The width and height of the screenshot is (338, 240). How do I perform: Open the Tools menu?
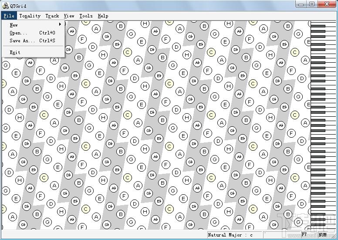pyautogui.click(x=86, y=16)
